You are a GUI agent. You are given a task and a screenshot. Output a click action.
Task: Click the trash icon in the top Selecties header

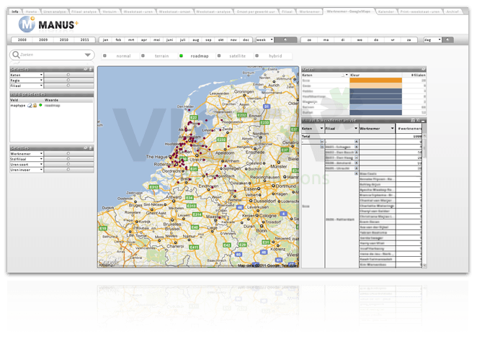(91, 69)
